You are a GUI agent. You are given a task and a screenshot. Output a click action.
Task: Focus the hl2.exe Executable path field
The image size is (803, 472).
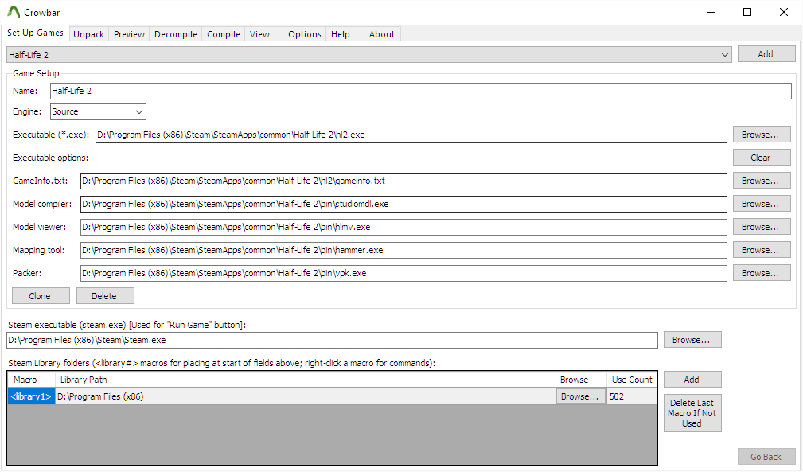tap(411, 135)
